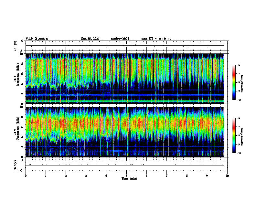The image size is (256, 197).
Task: Click the time axis tick label "6"
Action: point(147,176)
